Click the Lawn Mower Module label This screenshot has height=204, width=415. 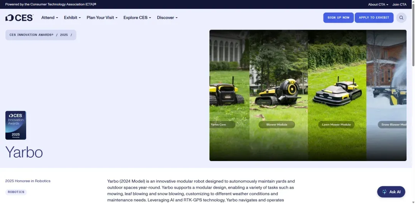click(336, 125)
